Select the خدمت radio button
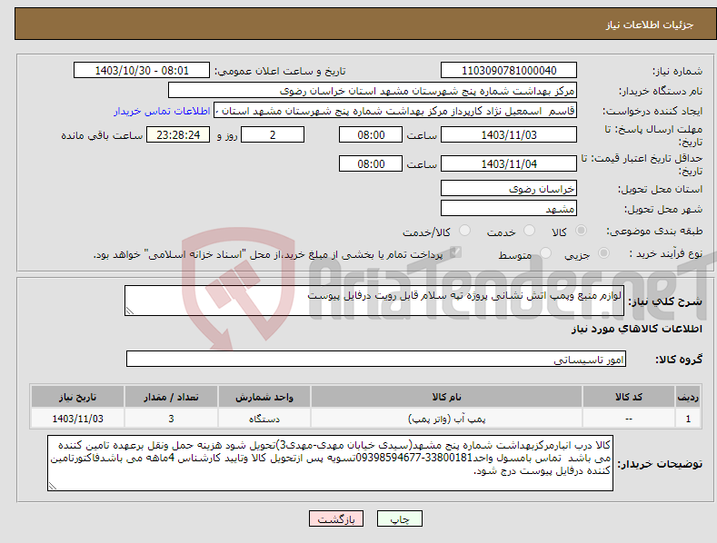Screen dimensions: 717x543 [x=529, y=231]
